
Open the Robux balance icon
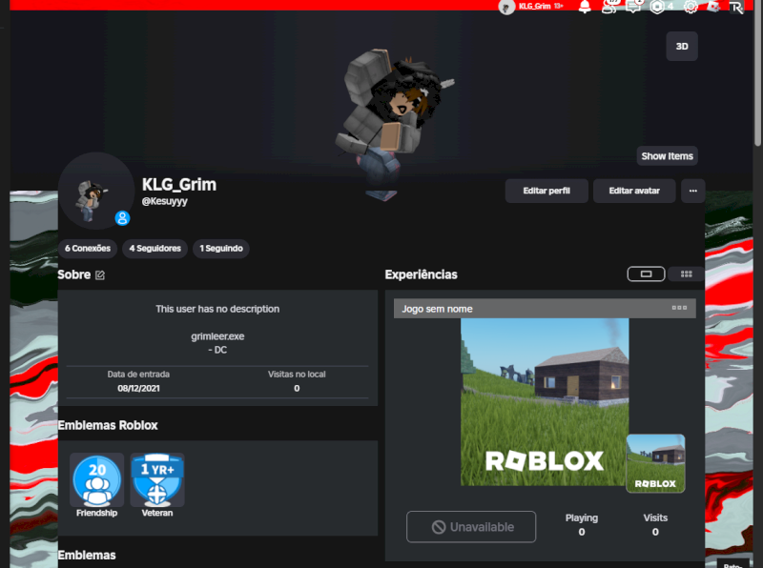pyautogui.click(x=657, y=7)
